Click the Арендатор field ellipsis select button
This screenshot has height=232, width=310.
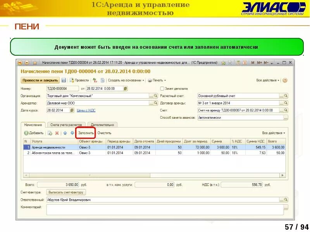pos(151,103)
